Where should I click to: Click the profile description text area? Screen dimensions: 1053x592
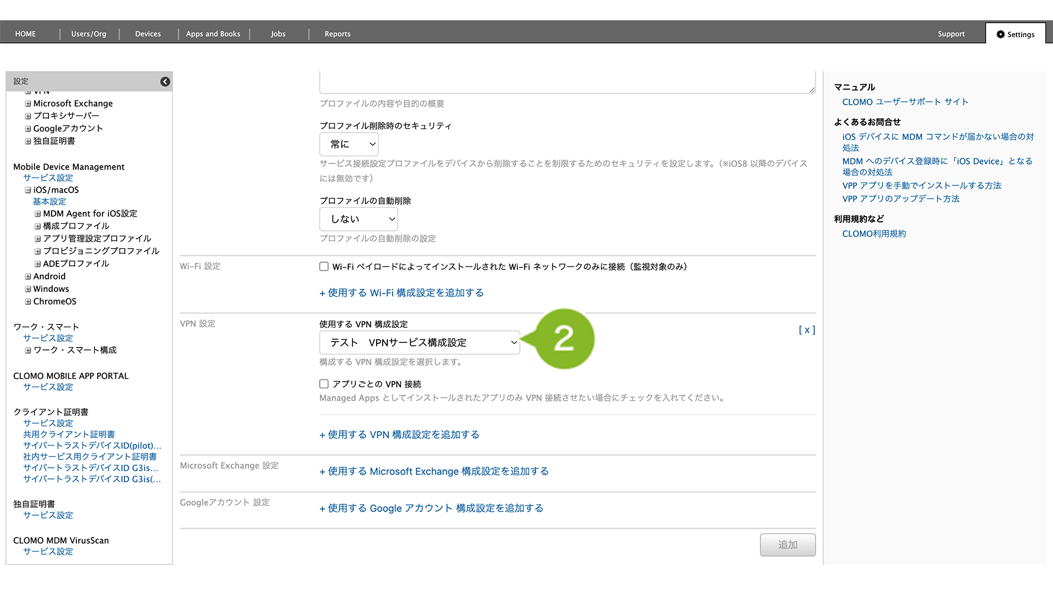pyautogui.click(x=567, y=82)
